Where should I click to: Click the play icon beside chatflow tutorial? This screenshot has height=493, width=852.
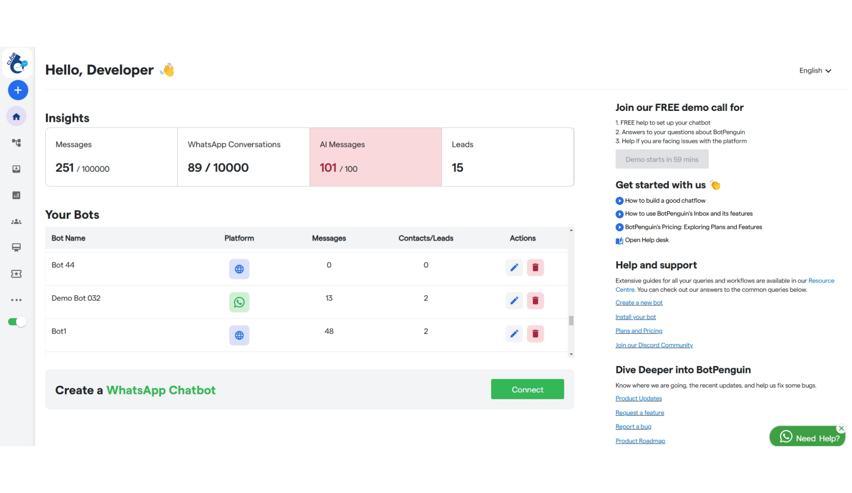619,201
